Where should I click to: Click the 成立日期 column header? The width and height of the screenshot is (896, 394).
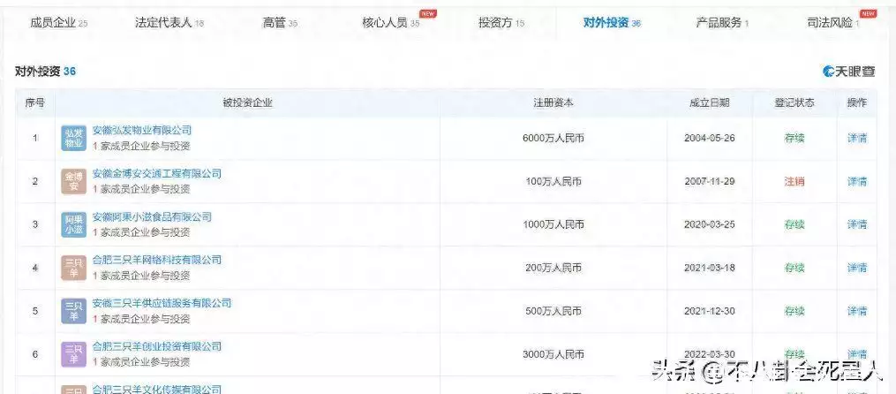[709, 103]
